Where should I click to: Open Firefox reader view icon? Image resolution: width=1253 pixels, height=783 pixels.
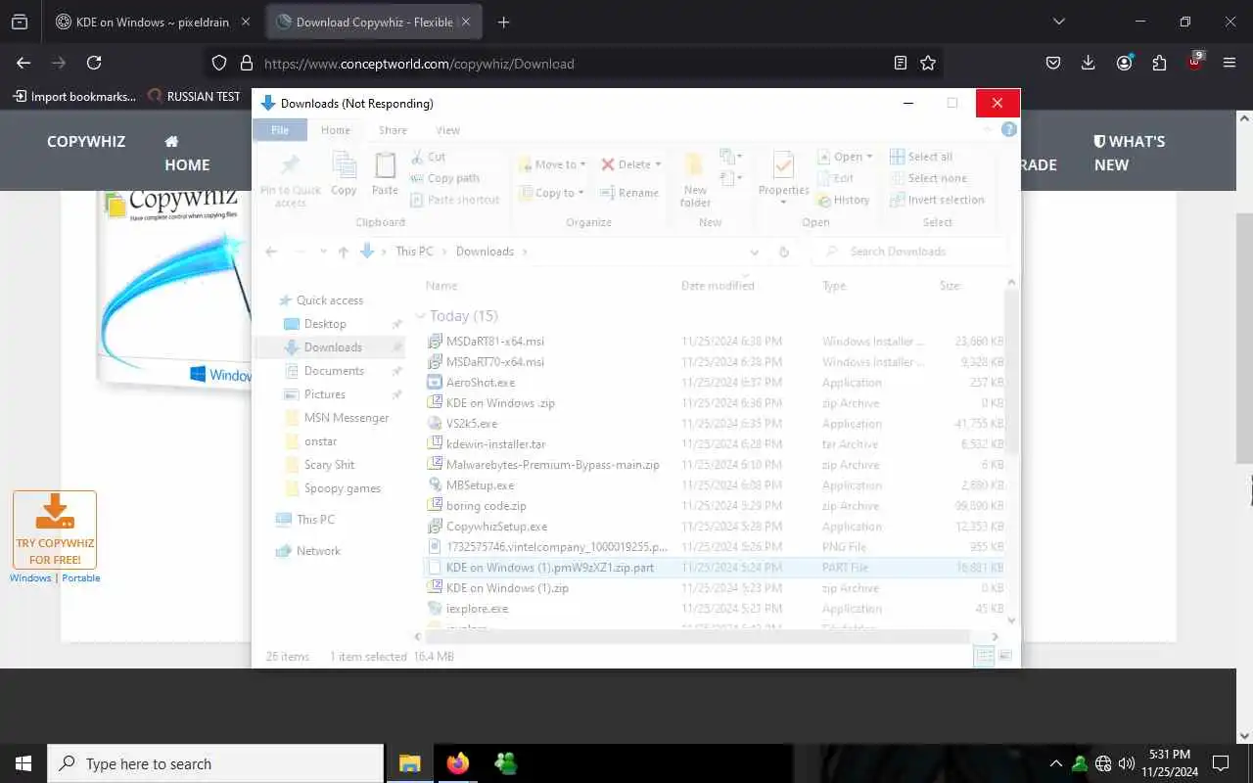pyautogui.click(x=901, y=63)
